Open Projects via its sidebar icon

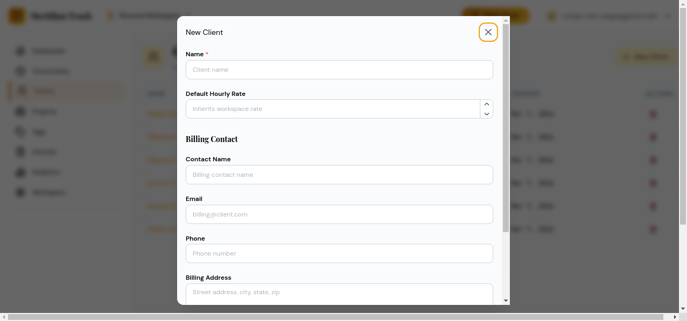coord(20,111)
